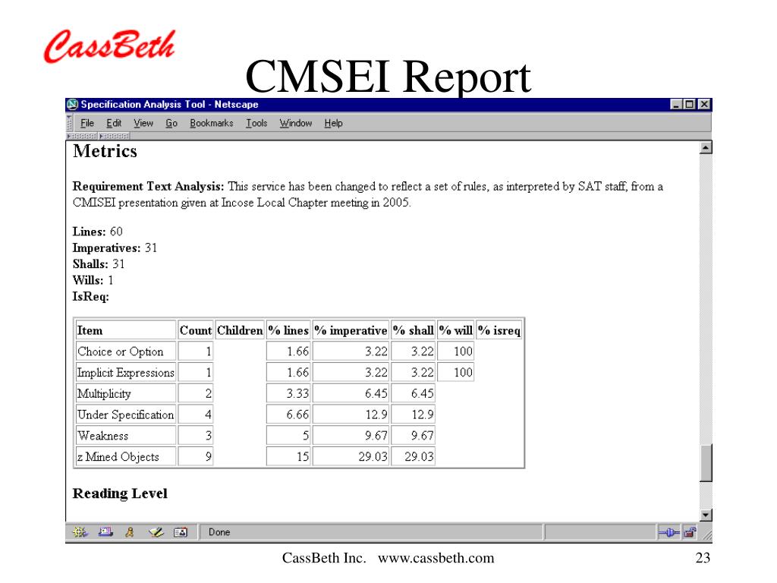The image size is (777, 583).
Task: Click the vertical scrollbar thumb
Action: [x=706, y=463]
